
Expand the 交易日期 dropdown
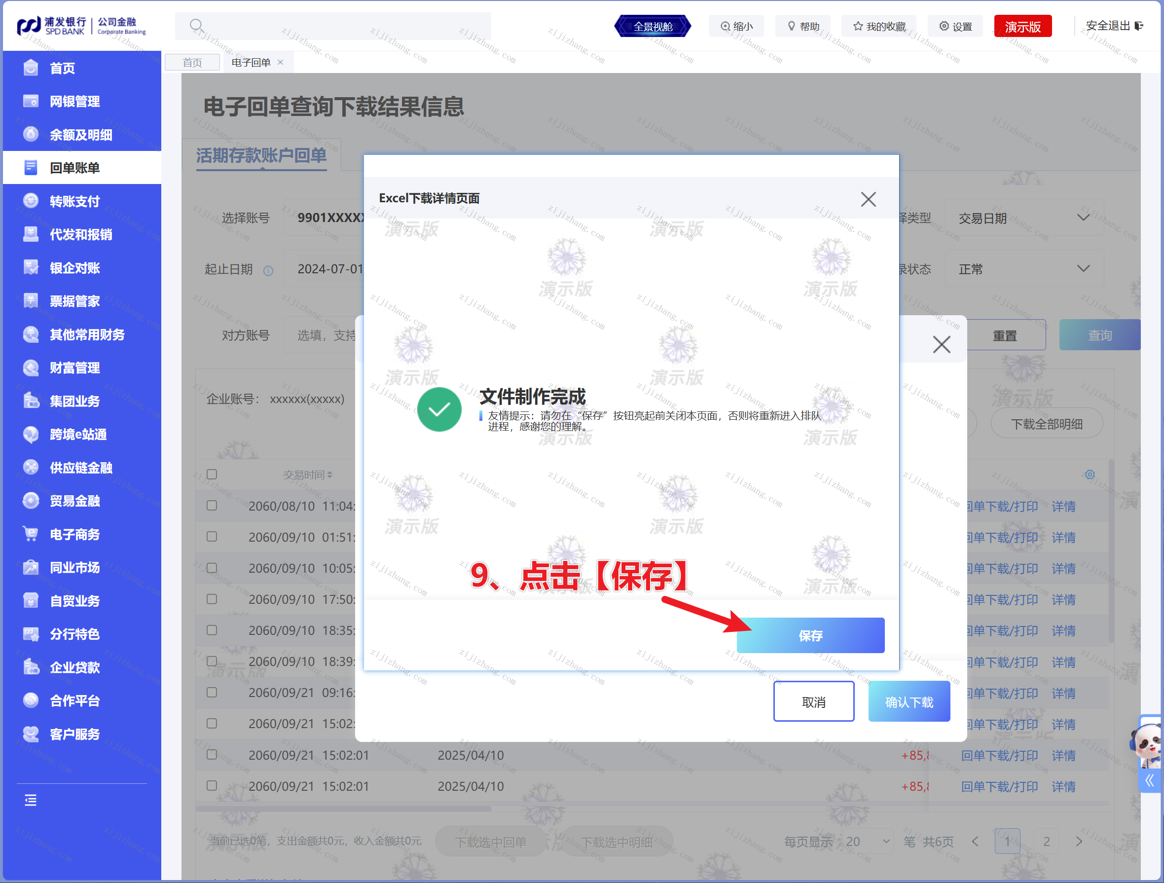(1023, 218)
